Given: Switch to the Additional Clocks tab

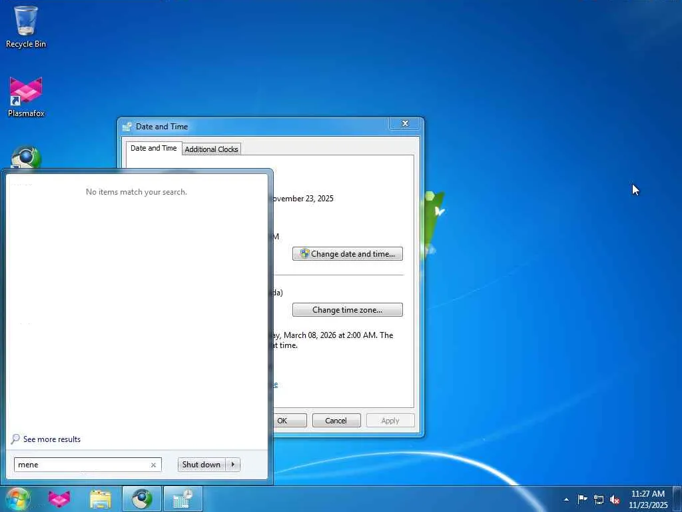Looking at the screenshot, I should [x=211, y=149].
